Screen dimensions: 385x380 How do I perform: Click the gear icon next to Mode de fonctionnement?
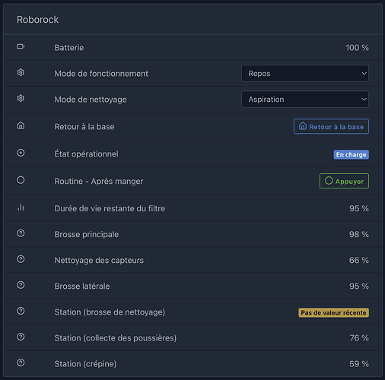pyautogui.click(x=21, y=72)
